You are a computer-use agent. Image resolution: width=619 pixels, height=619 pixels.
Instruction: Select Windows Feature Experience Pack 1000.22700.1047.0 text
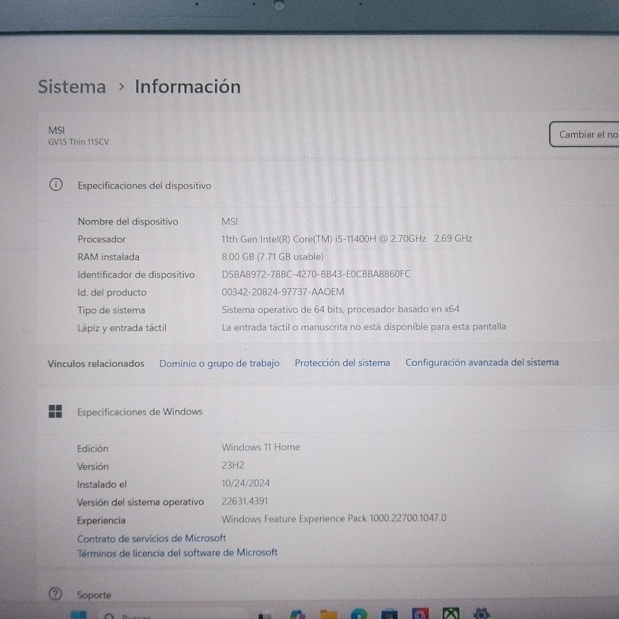click(x=334, y=518)
